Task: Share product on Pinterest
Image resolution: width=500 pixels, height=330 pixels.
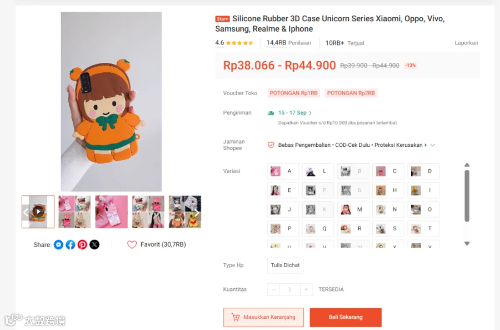Action: (82, 245)
